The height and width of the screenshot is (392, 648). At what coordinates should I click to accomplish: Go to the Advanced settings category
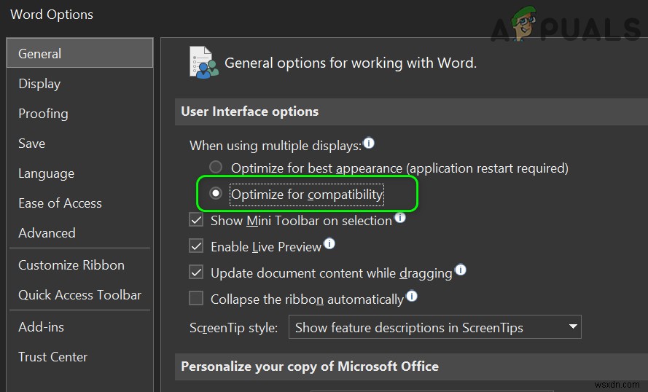(x=47, y=233)
